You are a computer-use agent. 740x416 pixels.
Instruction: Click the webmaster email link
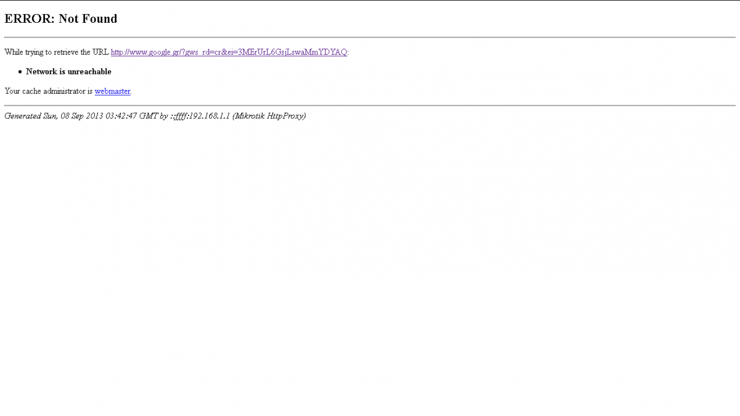pyautogui.click(x=112, y=91)
